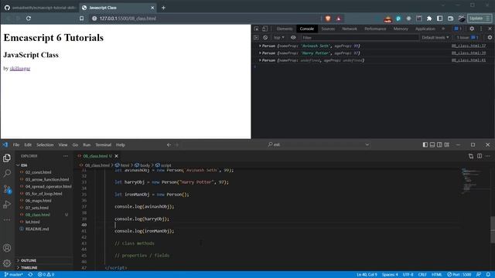This screenshot has height=278, width=495.
Task: Toggle VS Code bottom panel layout
Action: pos(432,144)
